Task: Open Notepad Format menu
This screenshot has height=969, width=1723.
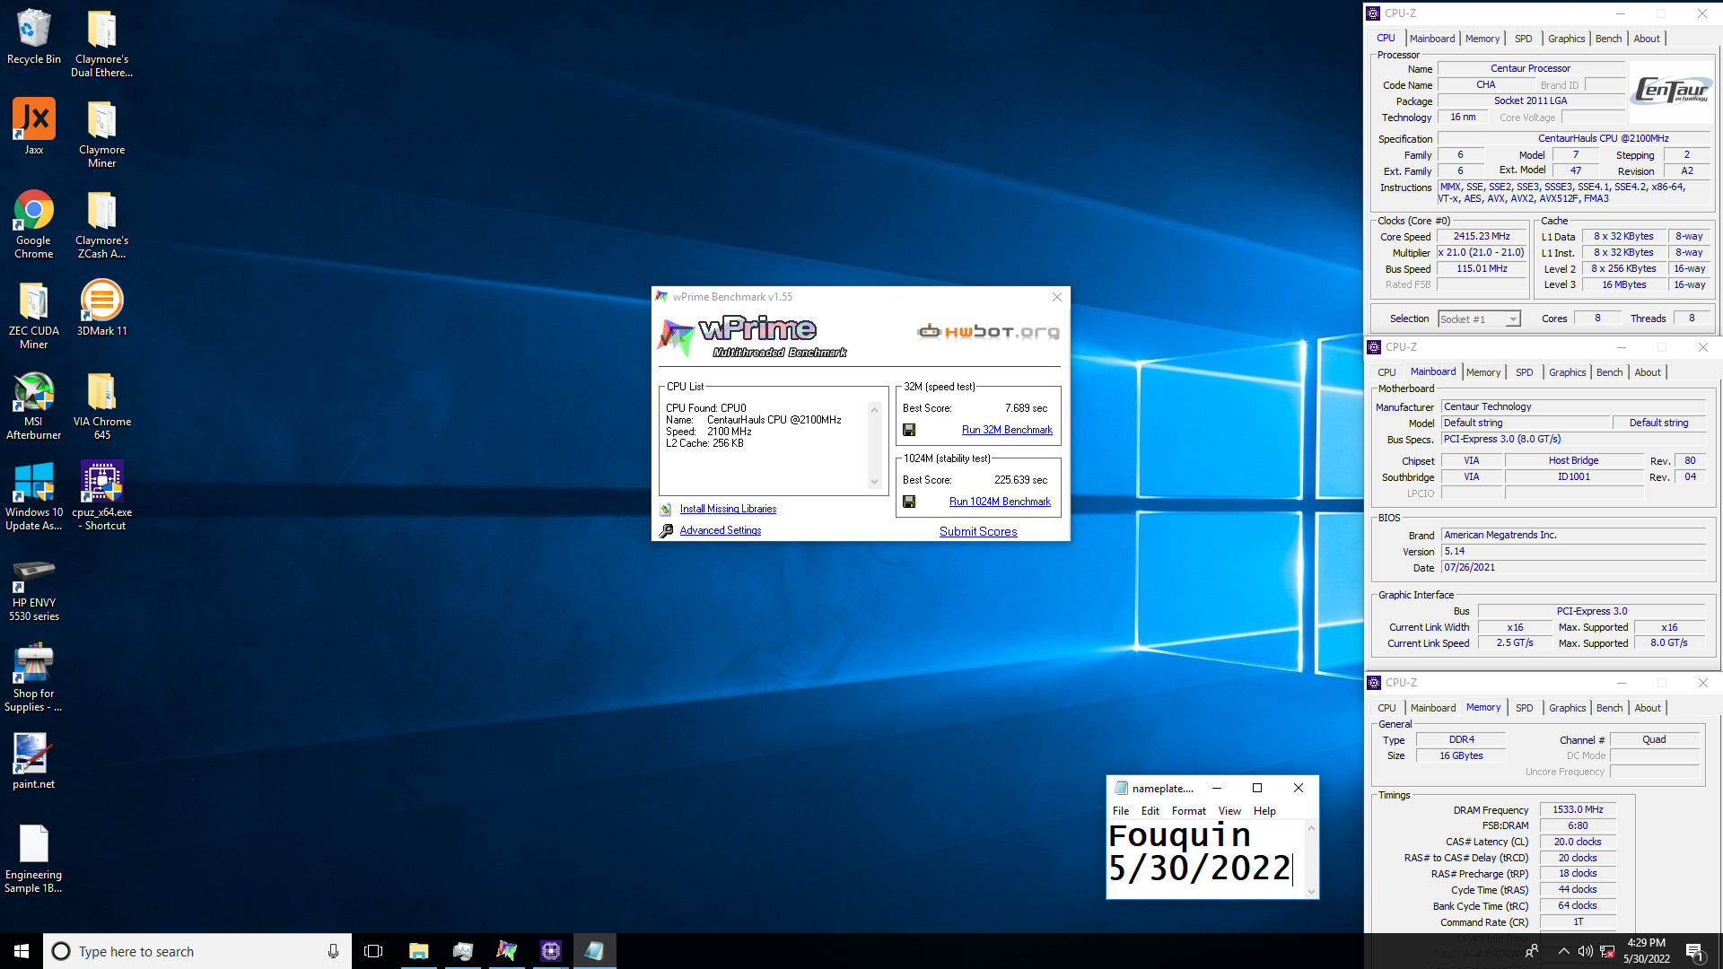Action: click(1188, 811)
